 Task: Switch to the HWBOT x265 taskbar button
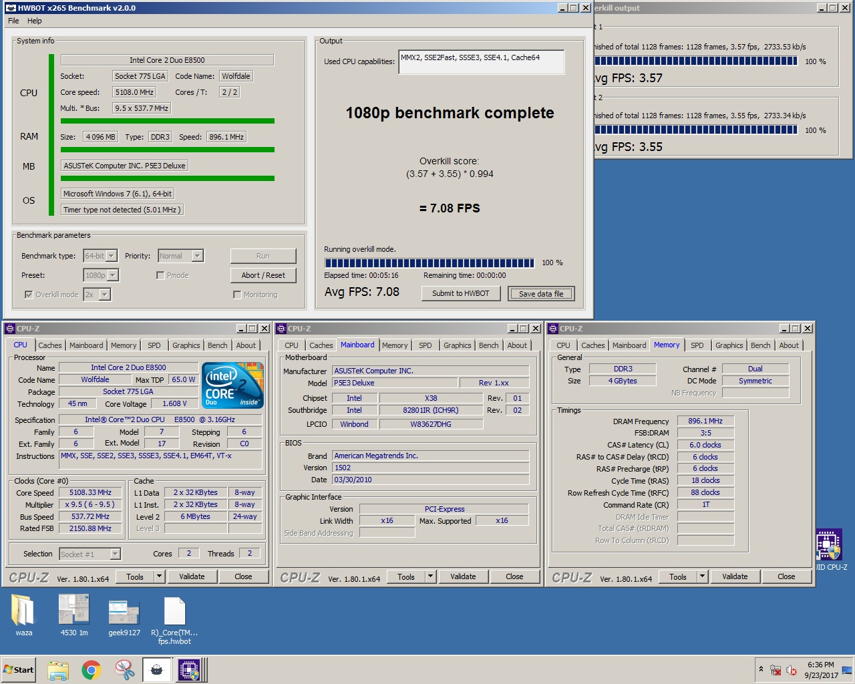click(157, 670)
